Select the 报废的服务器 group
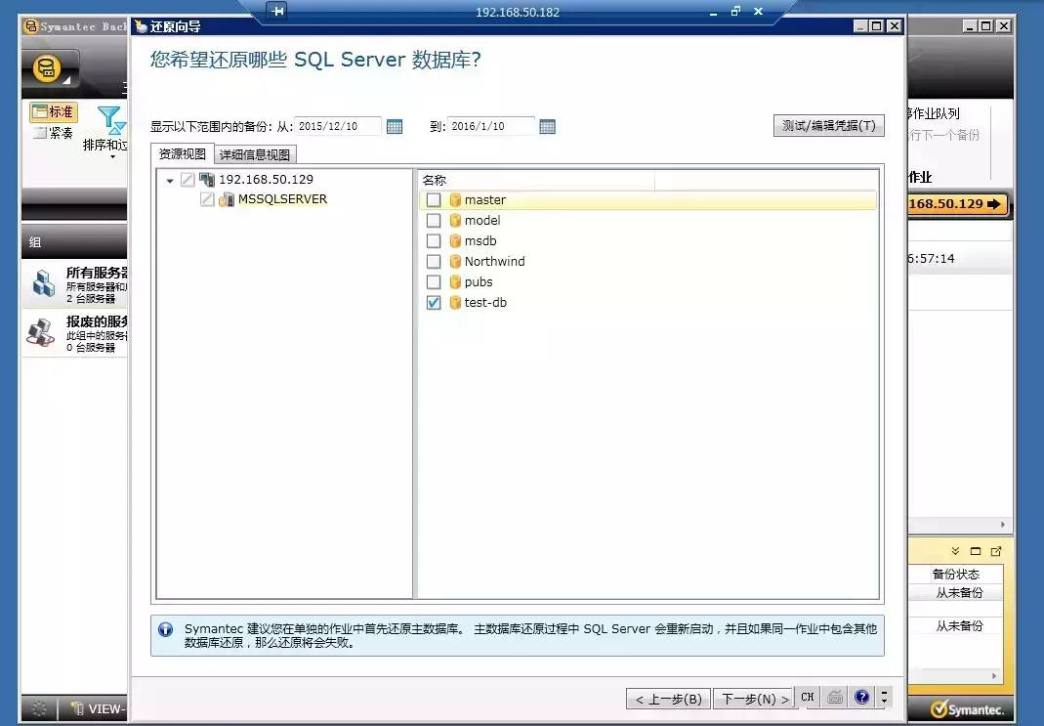This screenshot has height=726, width=1044. (75, 333)
